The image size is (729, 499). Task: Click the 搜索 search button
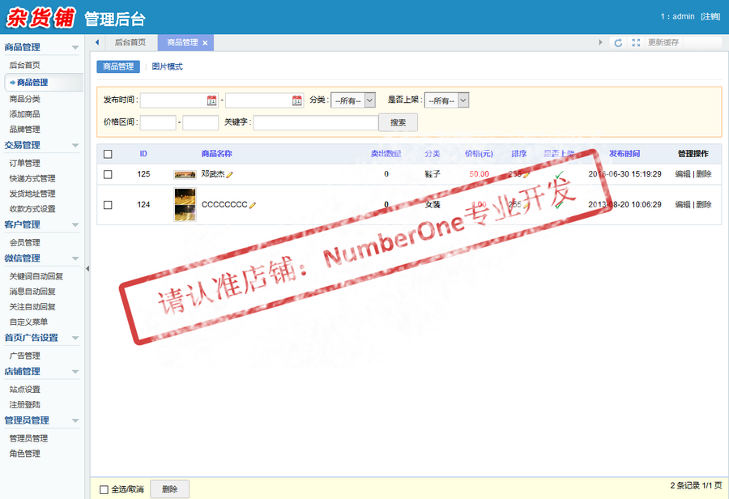coord(397,122)
